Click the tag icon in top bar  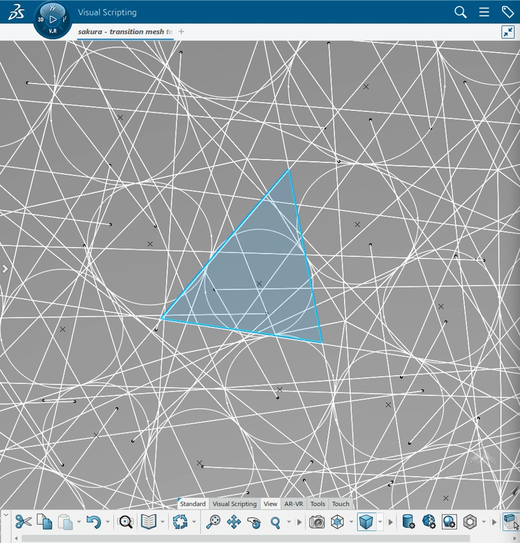tap(508, 12)
